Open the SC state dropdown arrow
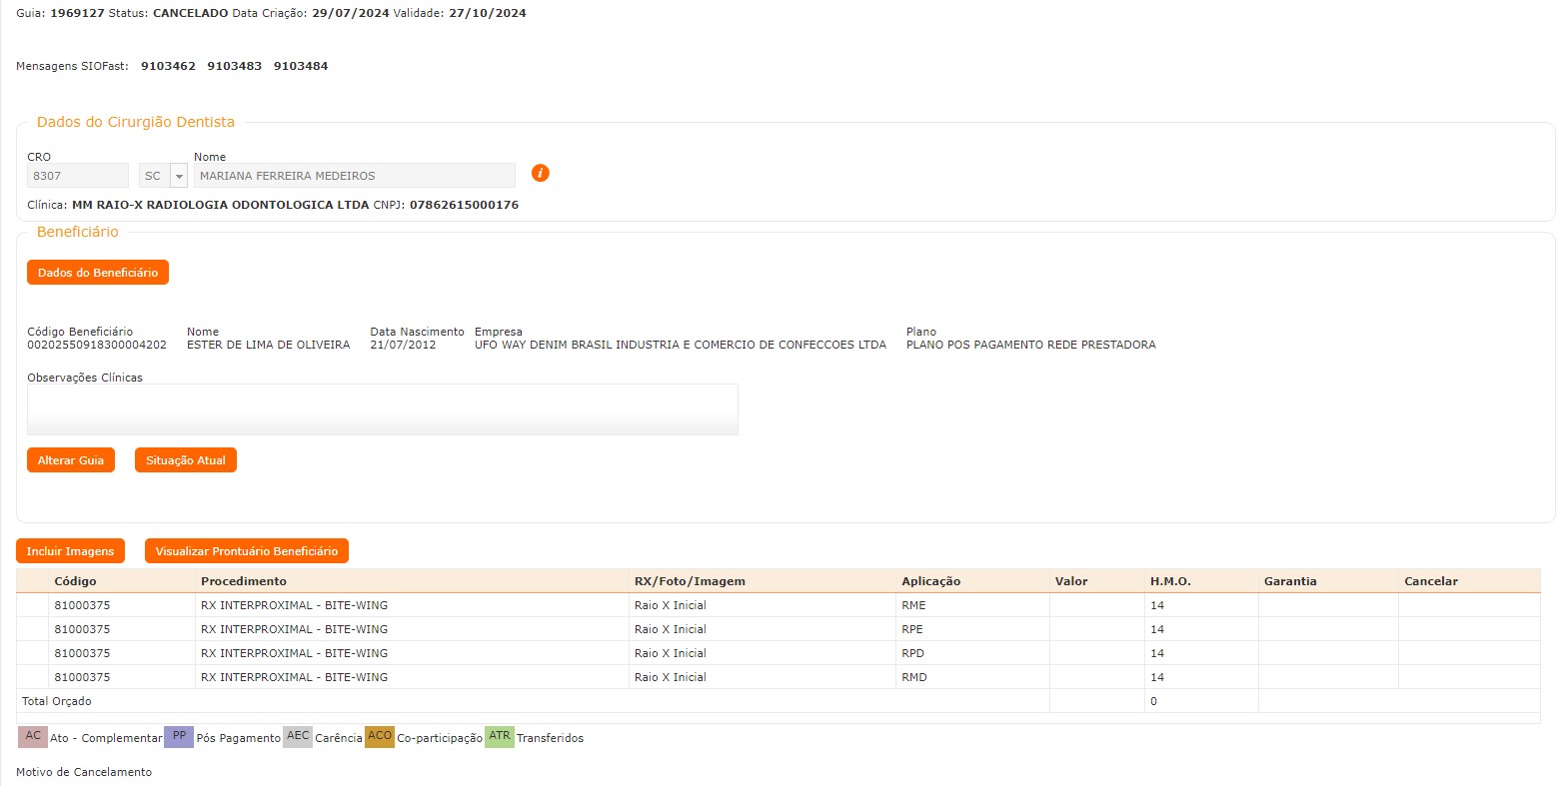The image size is (1565, 786). (179, 176)
